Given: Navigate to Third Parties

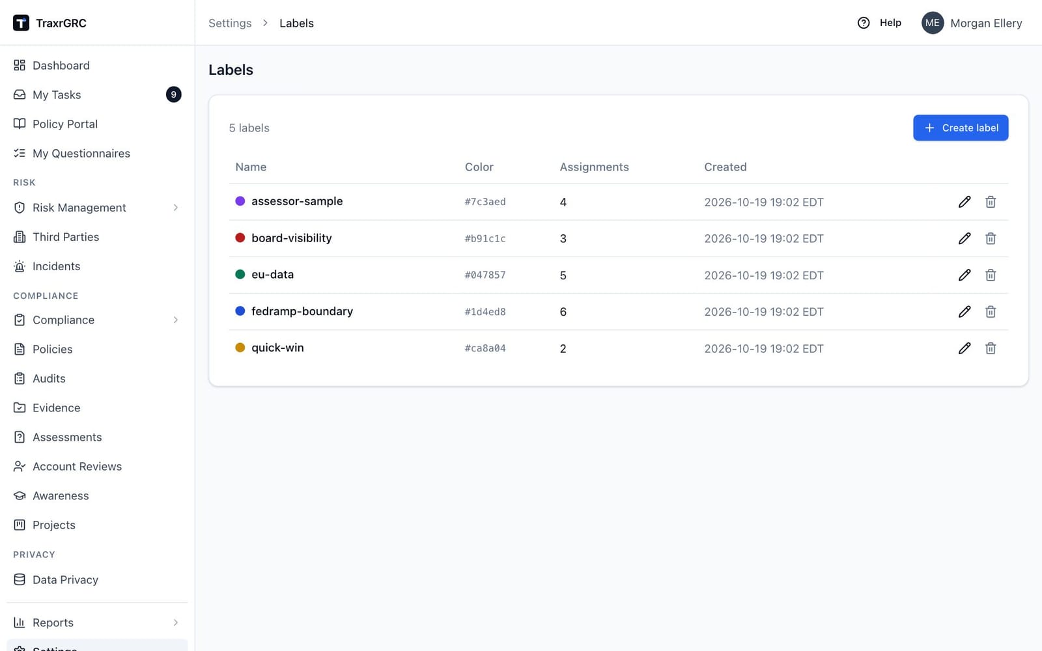Looking at the screenshot, I should click(x=97, y=237).
